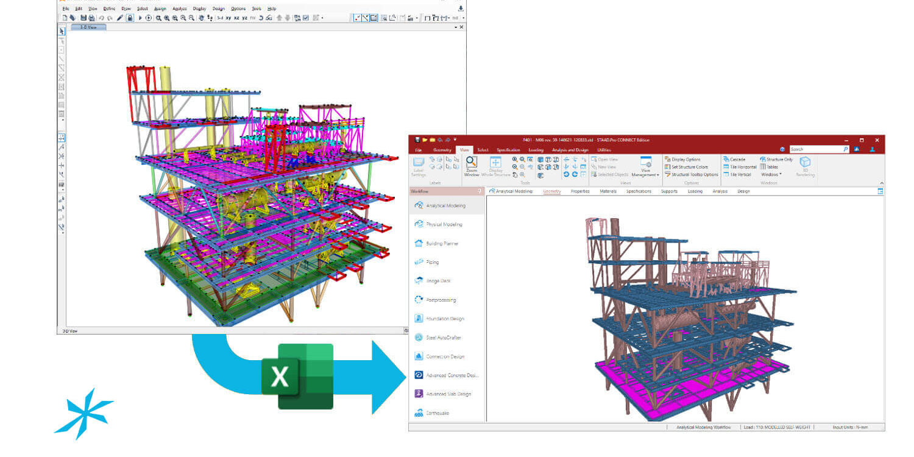
Task: Click Zoom Window tool in STAAD.Pro ribbon
Action: click(471, 166)
